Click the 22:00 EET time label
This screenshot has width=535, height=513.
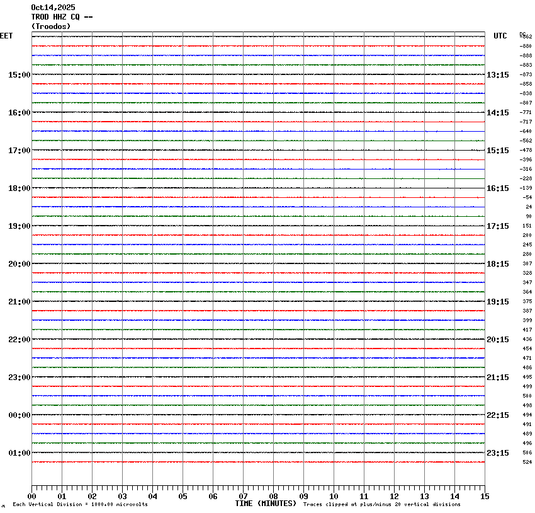tap(19, 340)
